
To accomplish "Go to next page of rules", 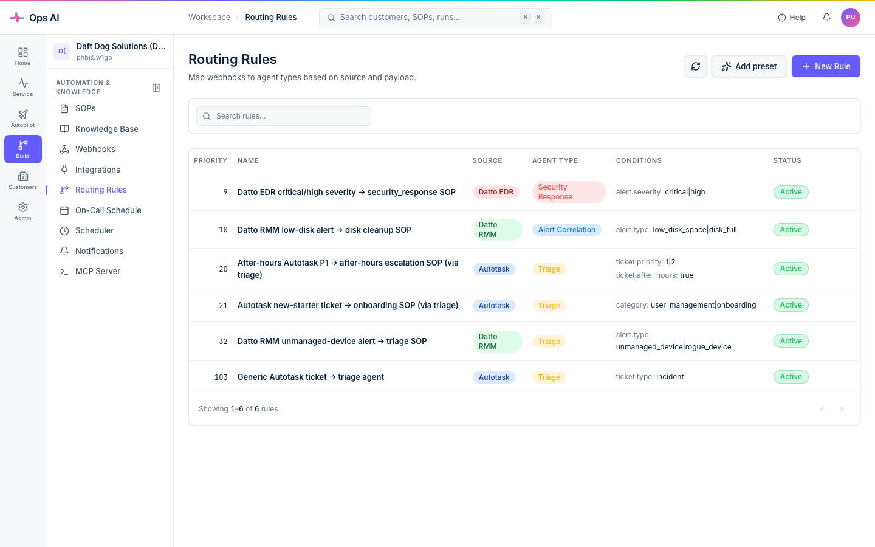I will [x=842, y=409].
